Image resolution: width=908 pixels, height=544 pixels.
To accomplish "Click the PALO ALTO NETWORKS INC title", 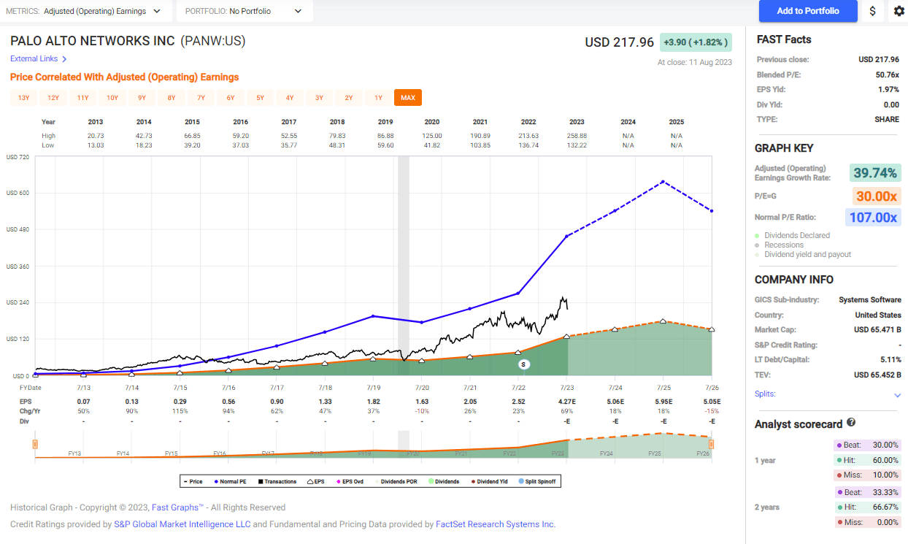I will click(93, 41).
